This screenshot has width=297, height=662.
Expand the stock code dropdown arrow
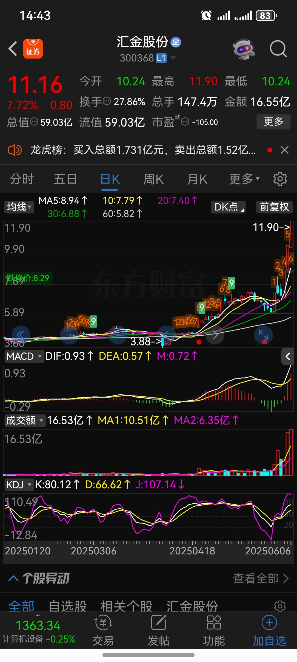point(173,58)
